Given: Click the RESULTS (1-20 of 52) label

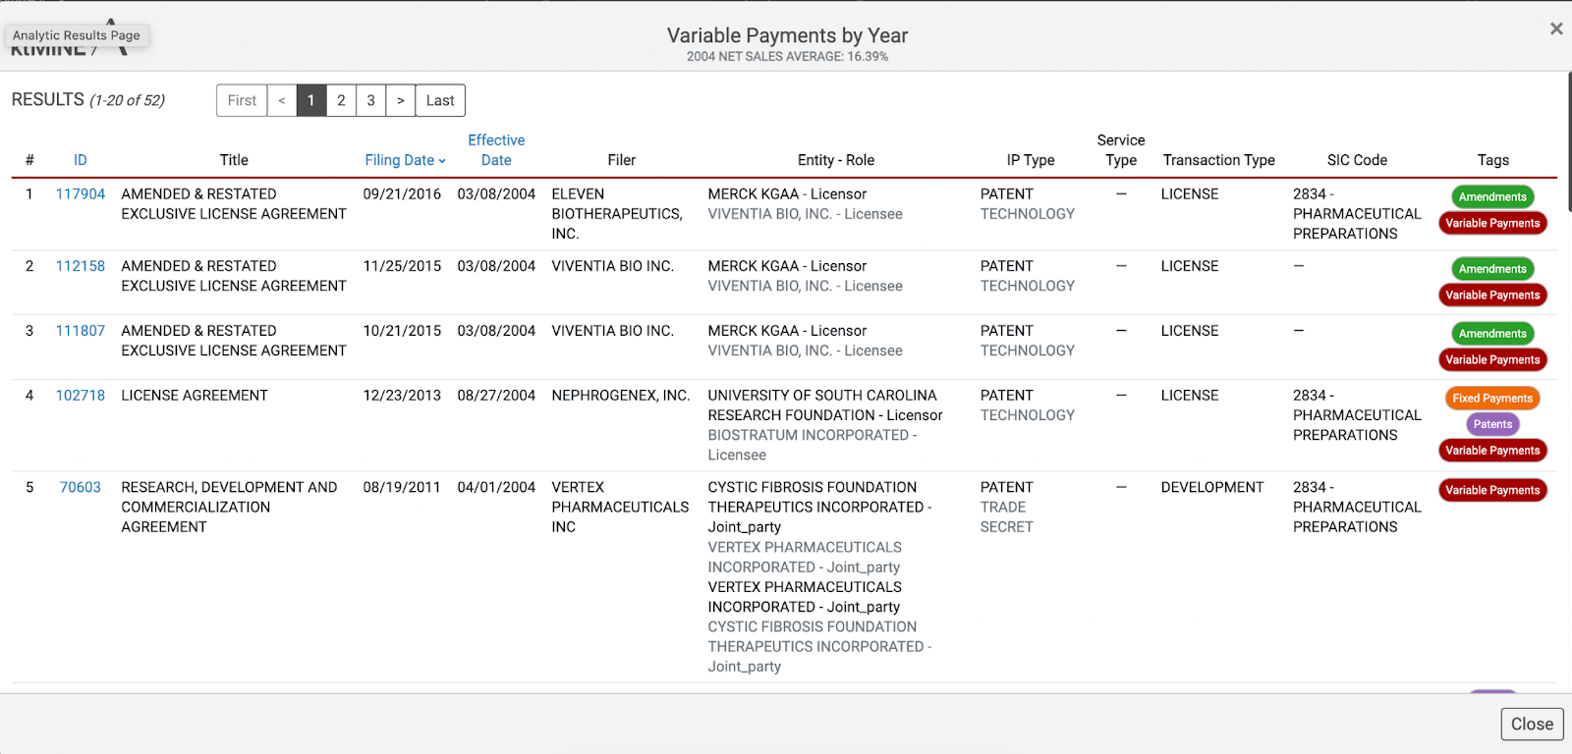Looking at the screenshot, I should coord(88,100).
